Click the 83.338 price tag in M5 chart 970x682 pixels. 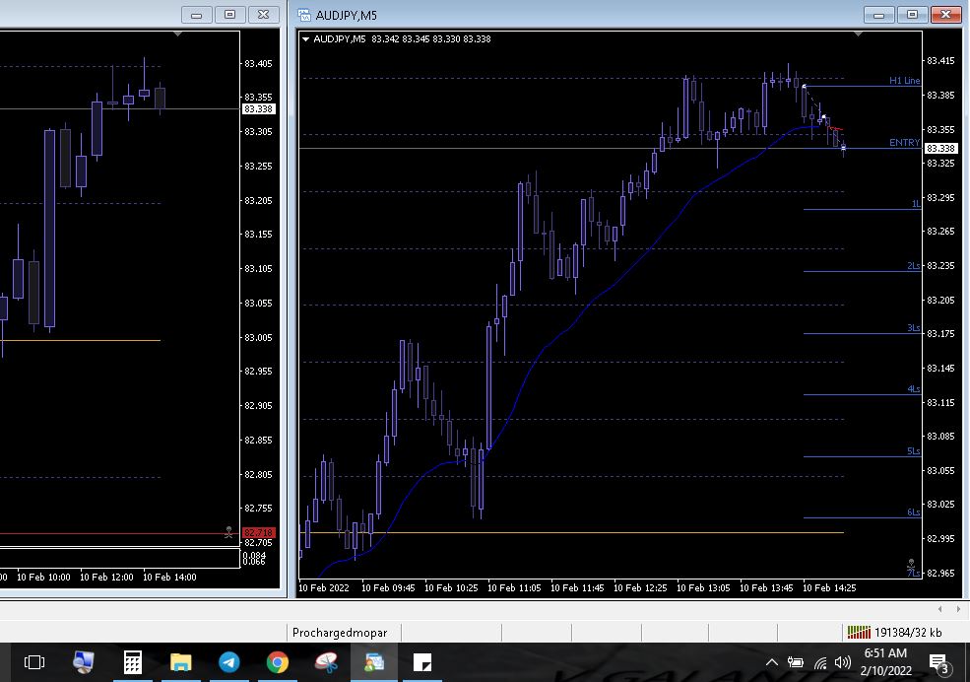(x=940, y=149)
